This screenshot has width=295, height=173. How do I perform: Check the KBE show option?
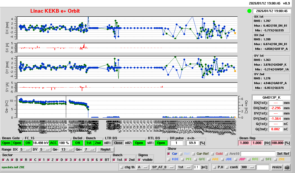point(169,159)
